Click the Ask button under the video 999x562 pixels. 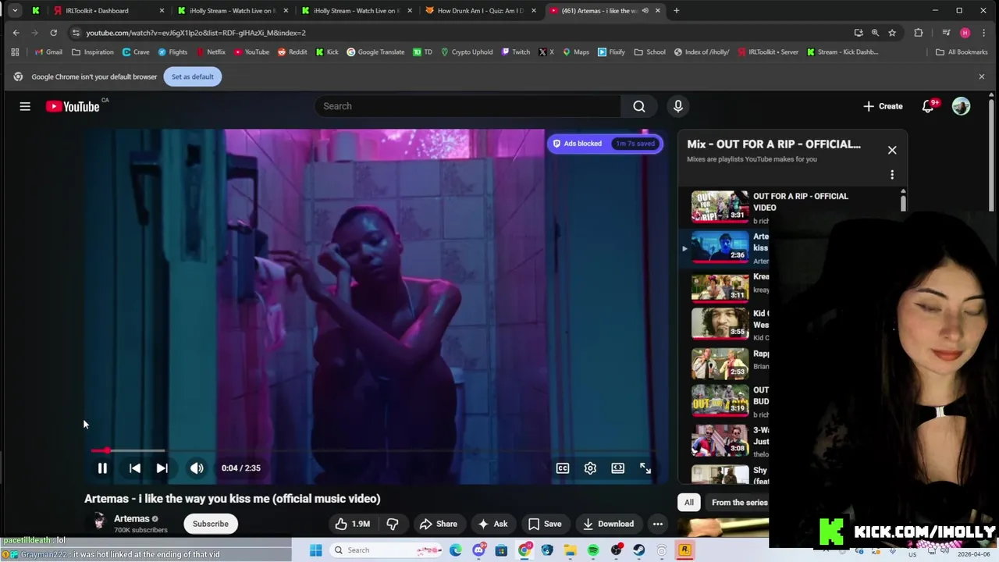492,524
